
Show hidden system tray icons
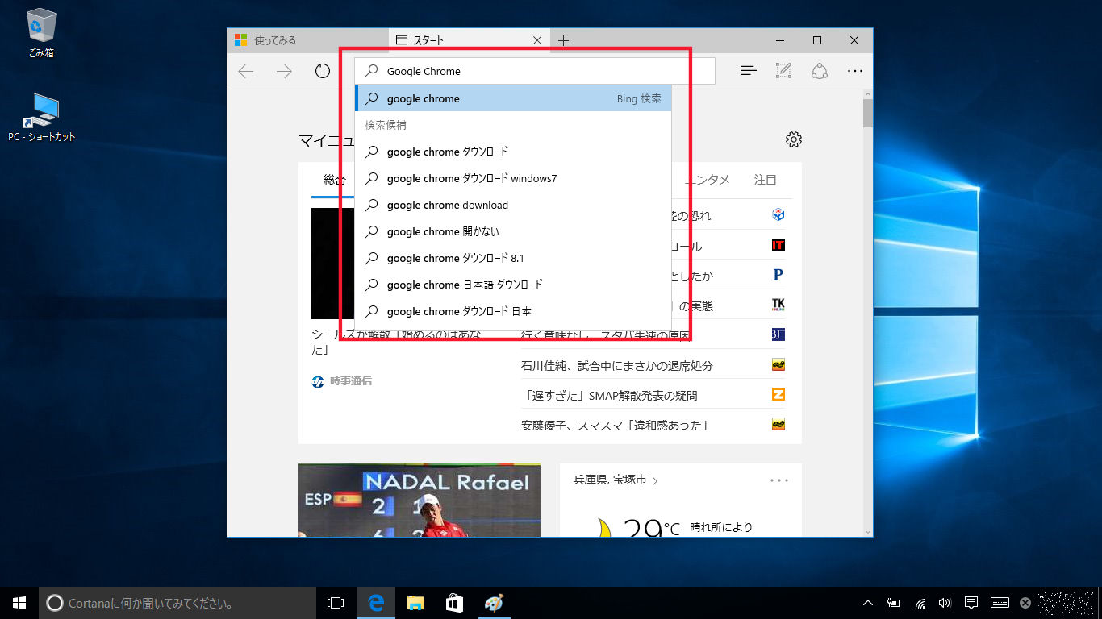click(868, 603)
